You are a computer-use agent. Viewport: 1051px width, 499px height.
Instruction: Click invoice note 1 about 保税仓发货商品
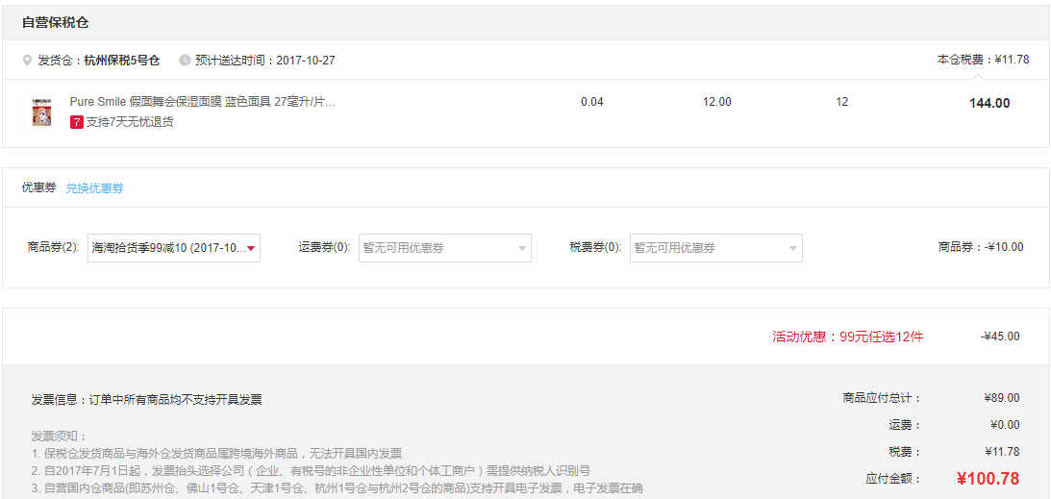(216, 454)
